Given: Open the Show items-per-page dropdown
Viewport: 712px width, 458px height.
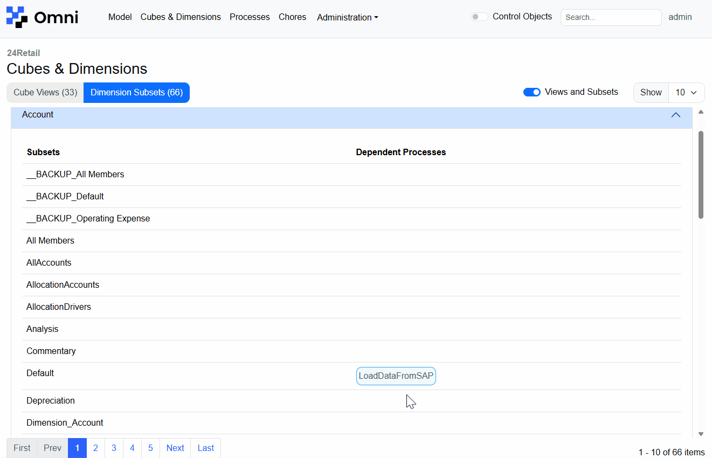Looking at the screenshot, I should (686, 92).
